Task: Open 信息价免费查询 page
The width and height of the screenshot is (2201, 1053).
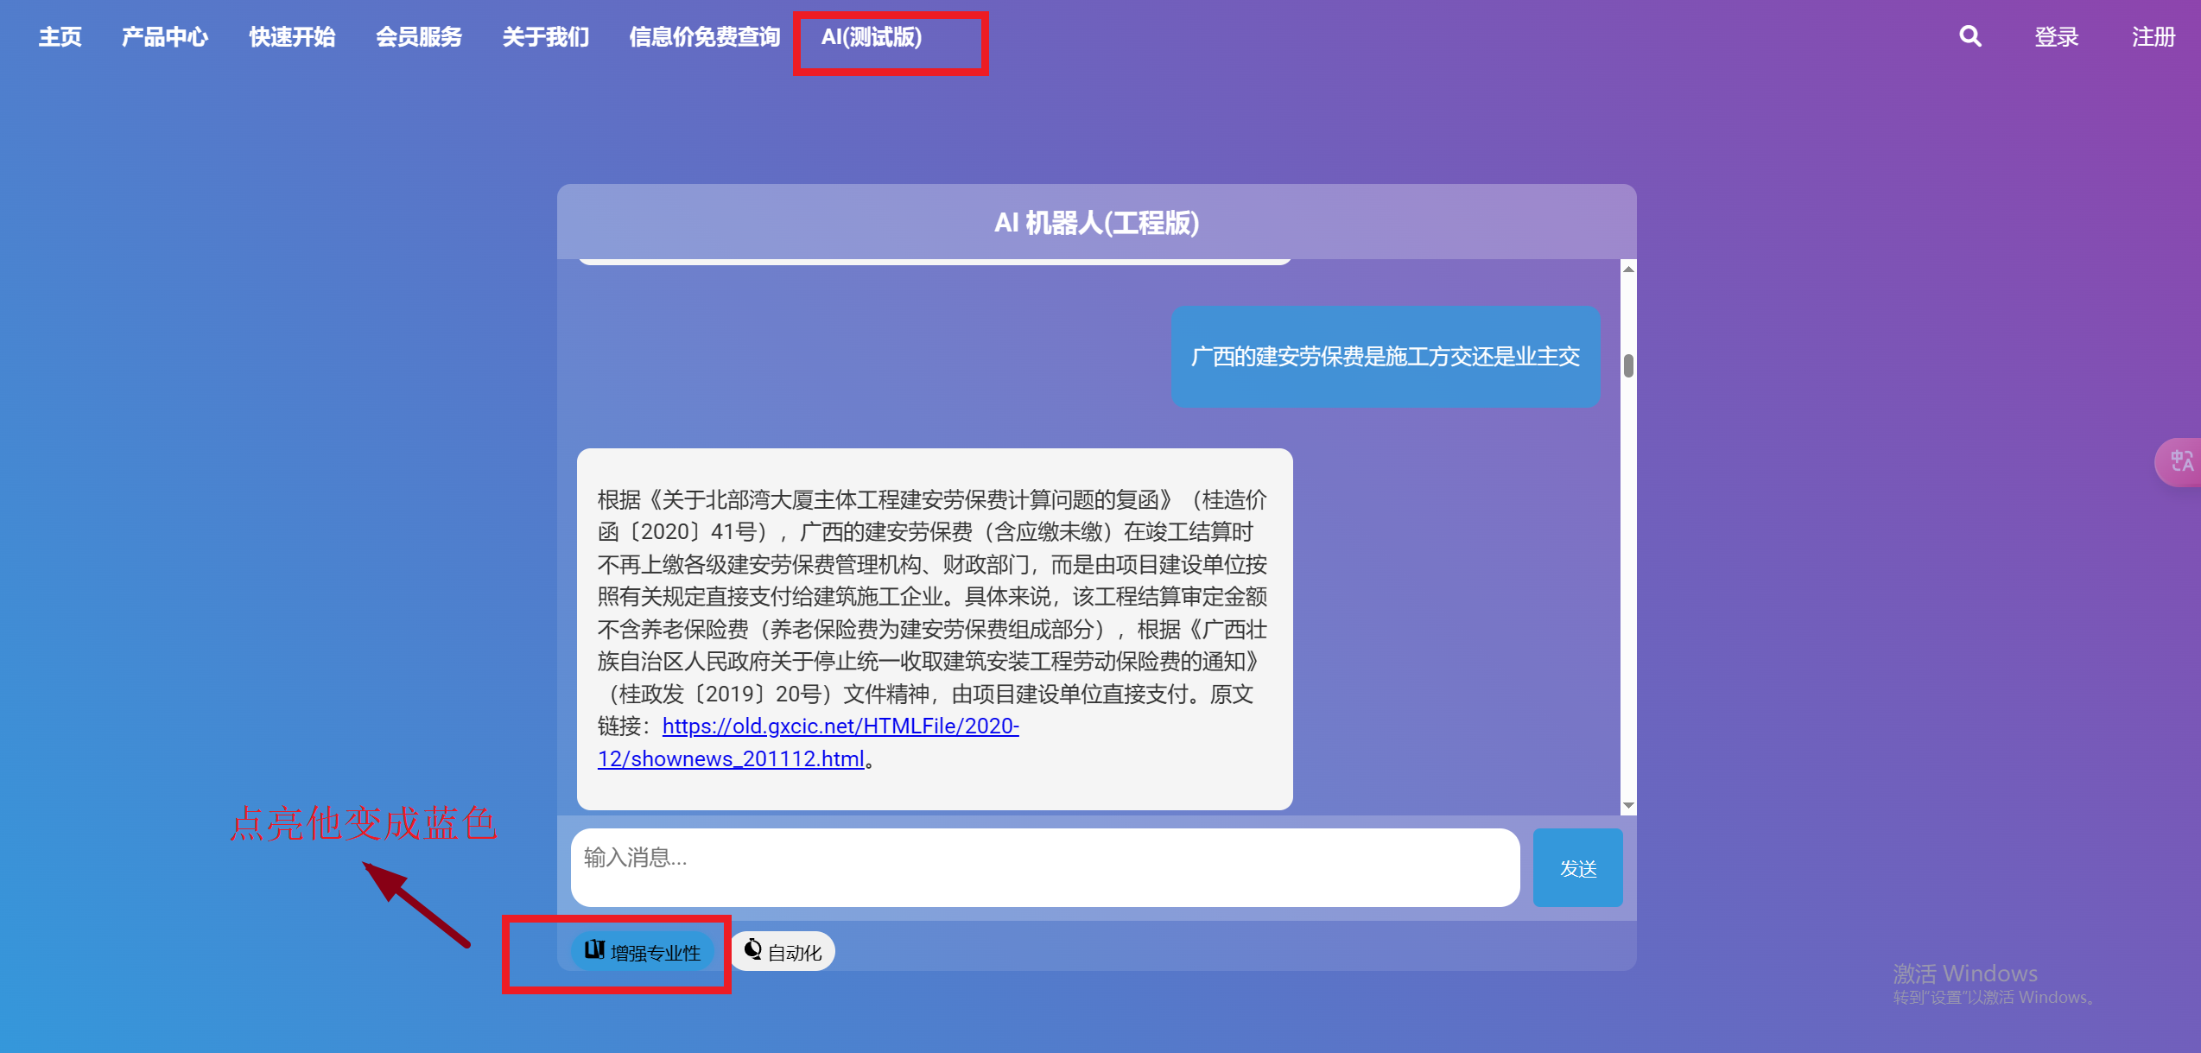Action: coord(705,37)
